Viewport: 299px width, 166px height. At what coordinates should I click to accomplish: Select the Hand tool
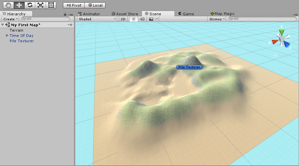pos(8,5)
